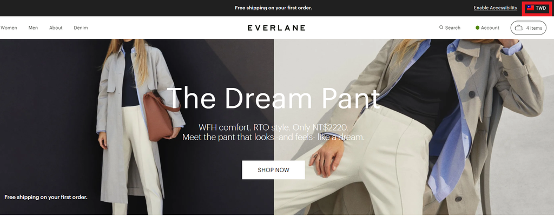Click the search magnifier icon

[x=441, y=28]
